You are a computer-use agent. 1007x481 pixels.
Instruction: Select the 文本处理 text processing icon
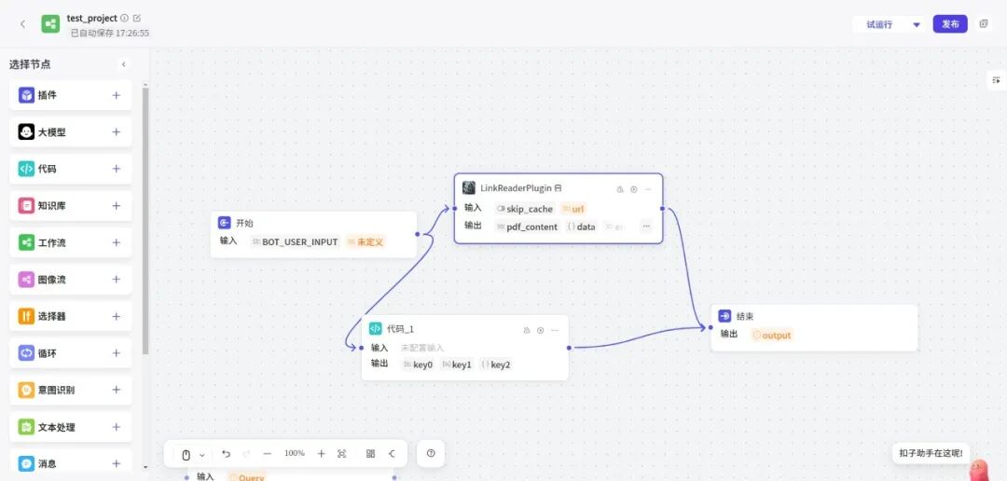click(26, 427)
